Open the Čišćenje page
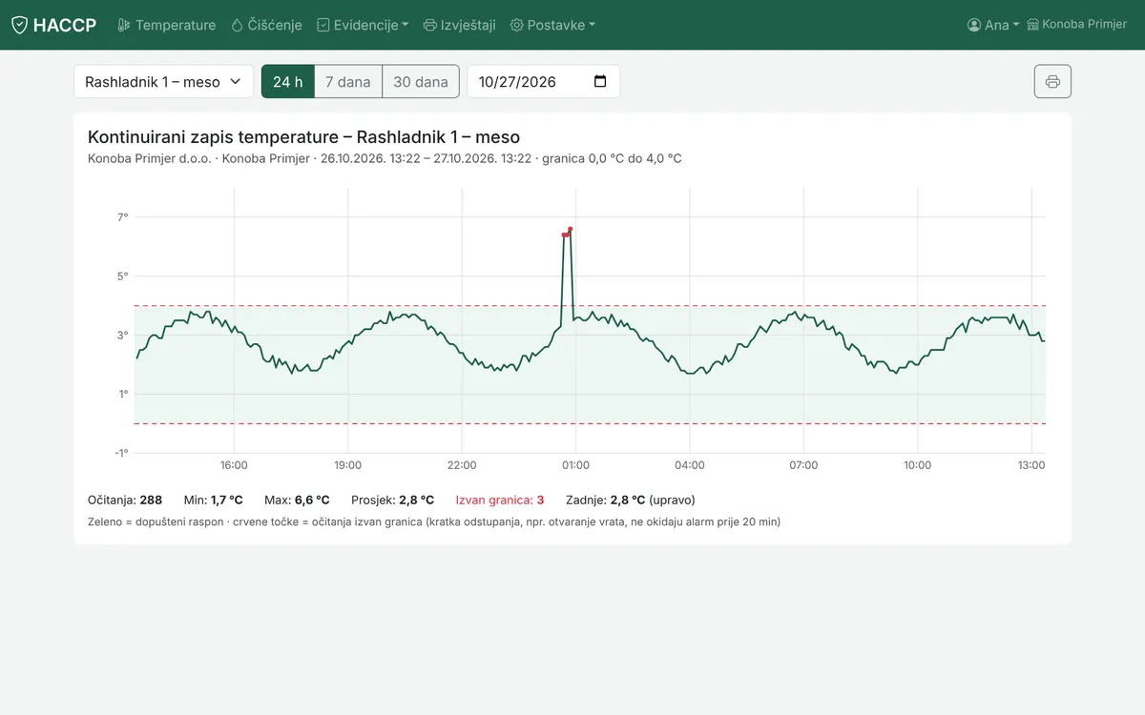 tap(266, 25)
